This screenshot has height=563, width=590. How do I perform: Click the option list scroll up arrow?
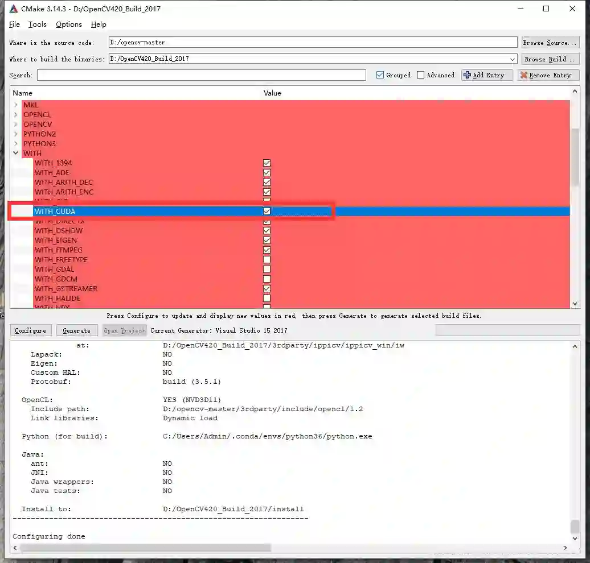575,91
